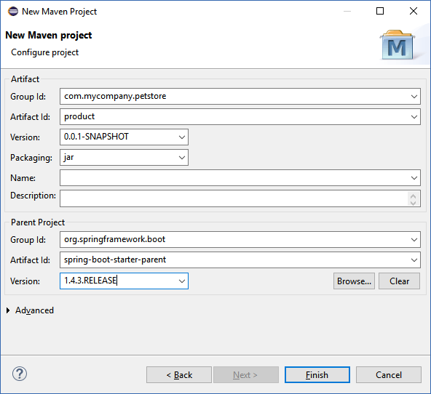Image resolution: width=431 pixels, height=394 pixels.
Task: Open the Parent Version 1.4.3.RELEASE dropdown arrow
Action: pyautogui.click(x=182, y=281)
